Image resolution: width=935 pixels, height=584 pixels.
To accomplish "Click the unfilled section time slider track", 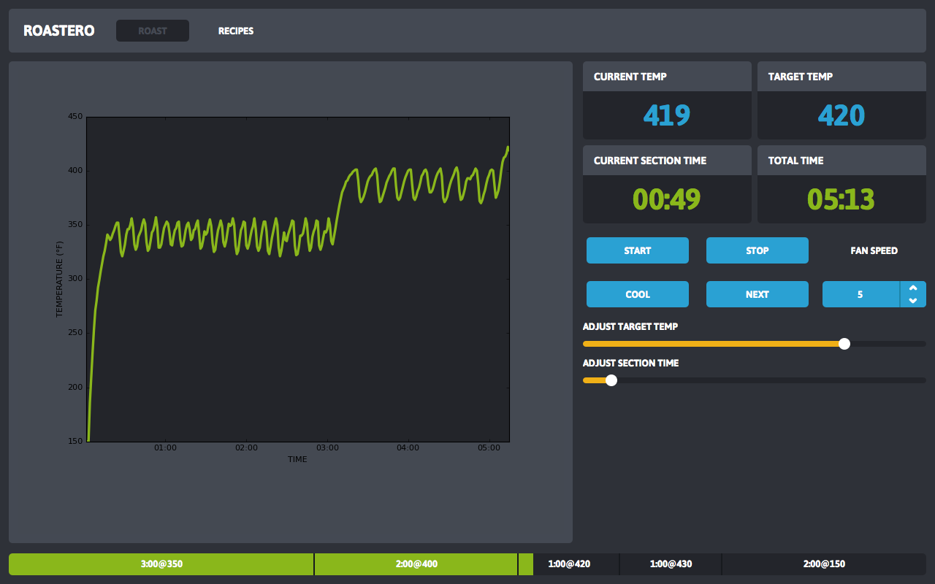I will click(x=771, y=380).
